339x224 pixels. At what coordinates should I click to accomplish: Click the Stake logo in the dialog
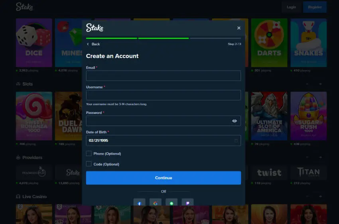click(95, 28)
